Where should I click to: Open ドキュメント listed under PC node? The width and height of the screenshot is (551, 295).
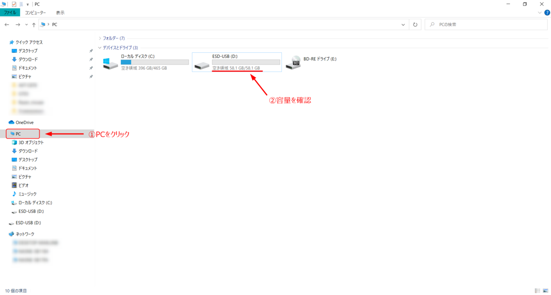tap(25, 168)
